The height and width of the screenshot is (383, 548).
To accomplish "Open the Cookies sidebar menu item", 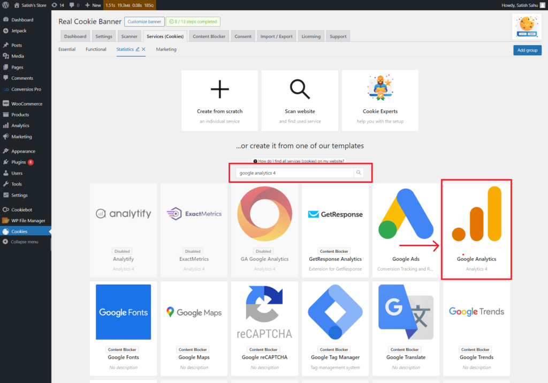I will (26, 231).
